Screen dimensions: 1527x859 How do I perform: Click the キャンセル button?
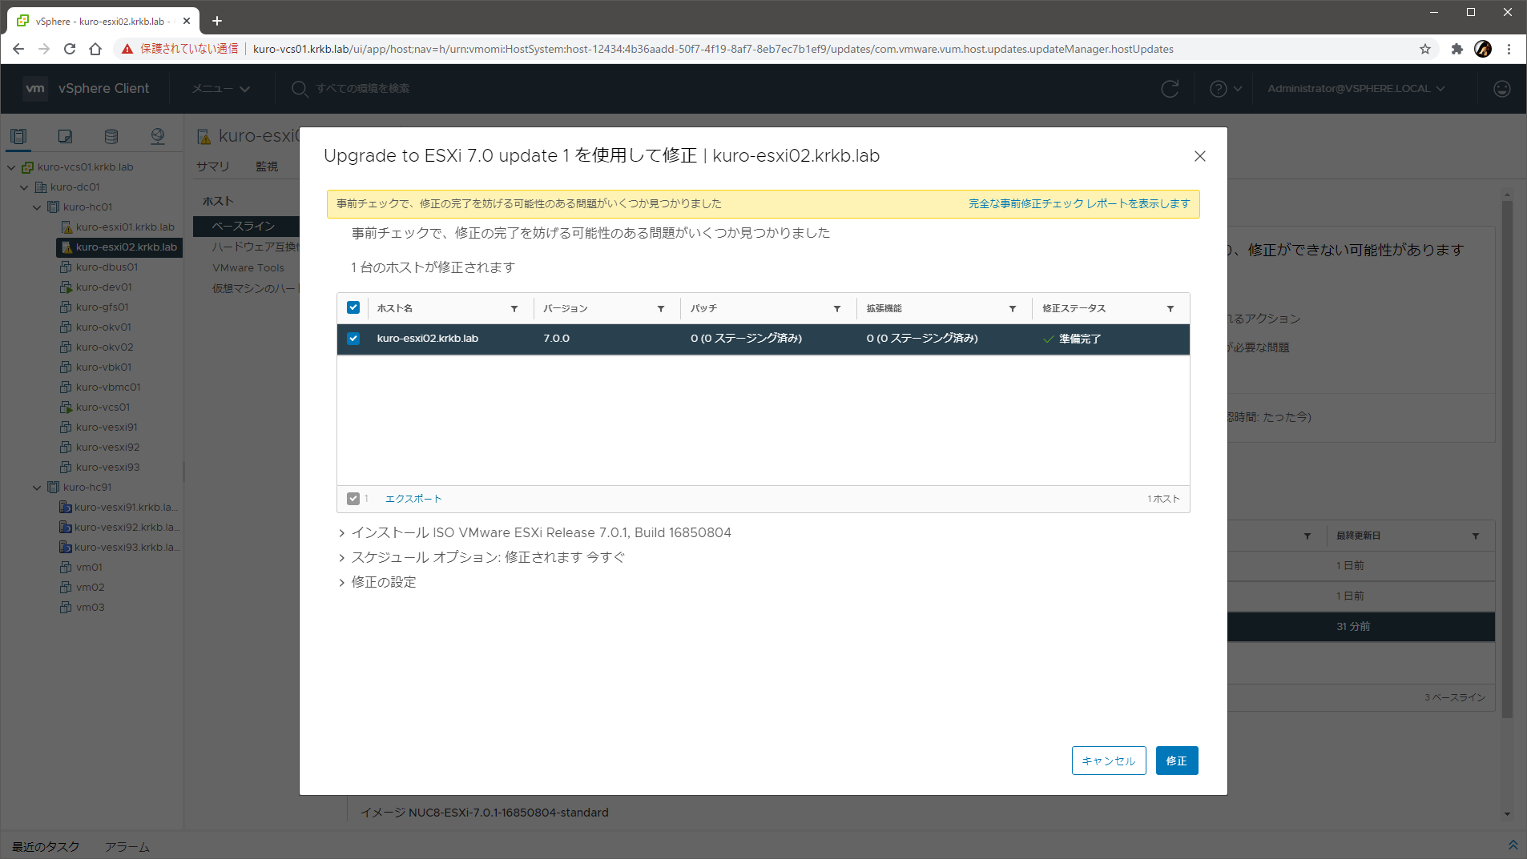[1108, 761]
